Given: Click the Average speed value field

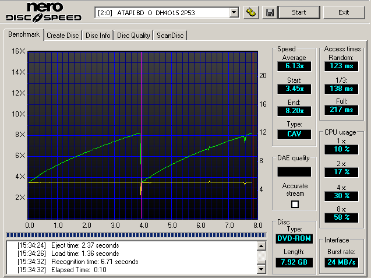Looking at the screenshot, I should point(294,66).
